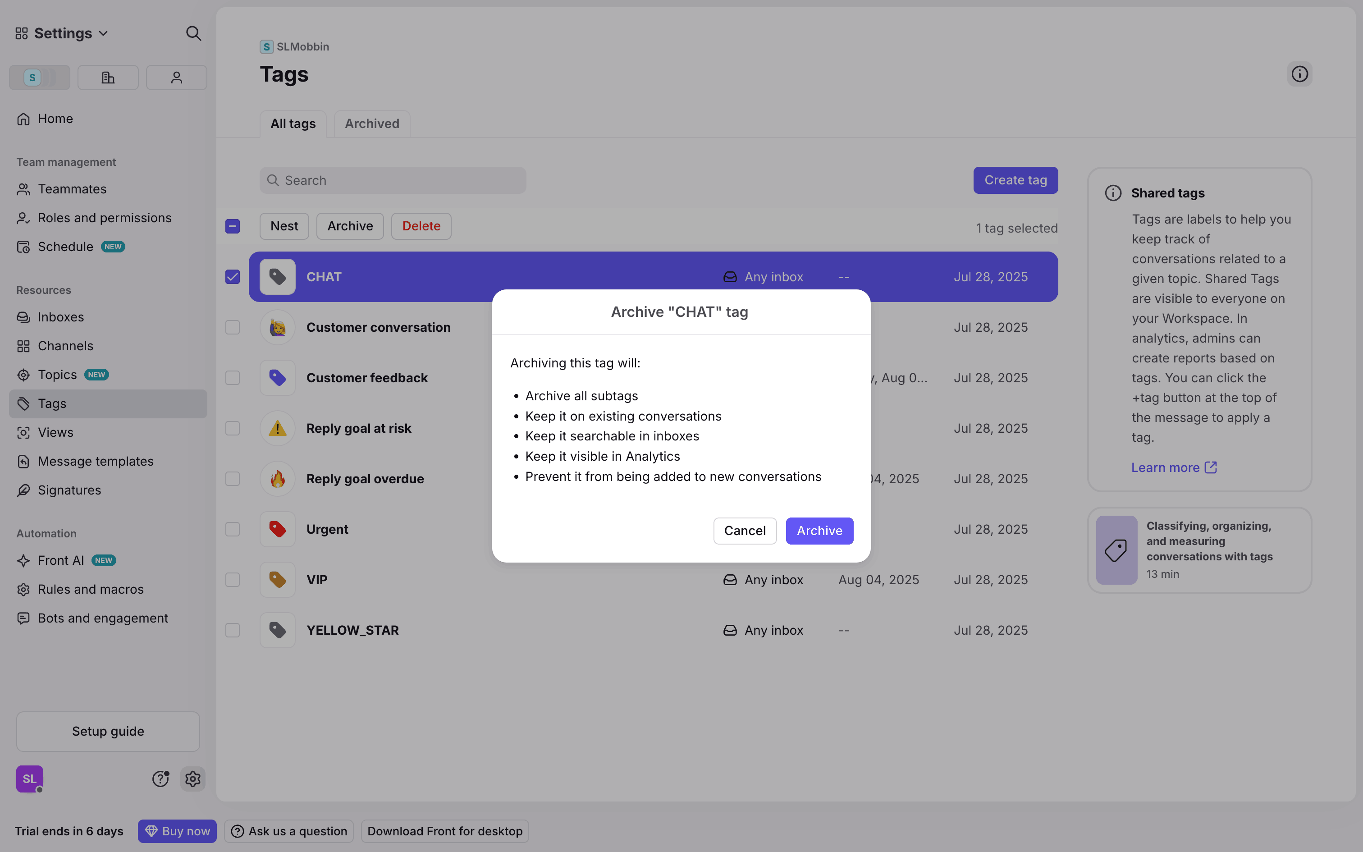1363x852 pixels.
Task: Click the search magnifier icon in sidebar
Action: tap(193, 33)
